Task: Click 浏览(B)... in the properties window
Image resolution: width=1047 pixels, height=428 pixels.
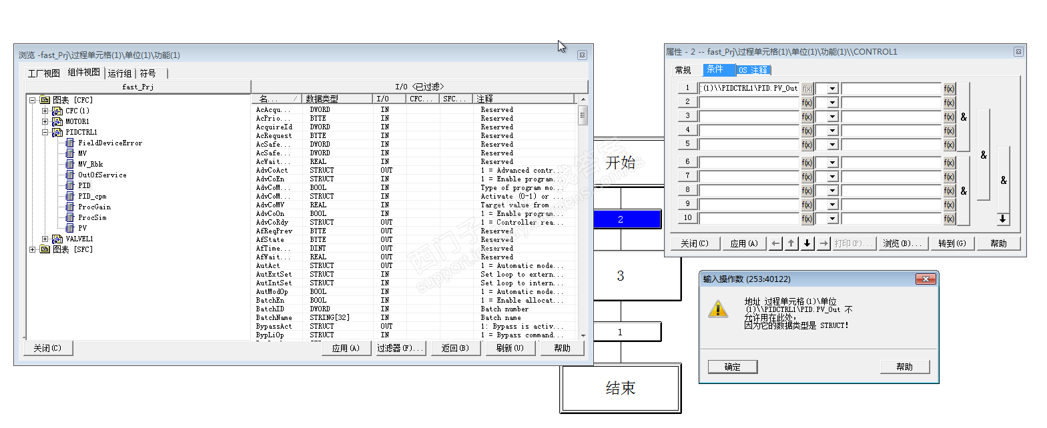Action: tap(902, 243)
